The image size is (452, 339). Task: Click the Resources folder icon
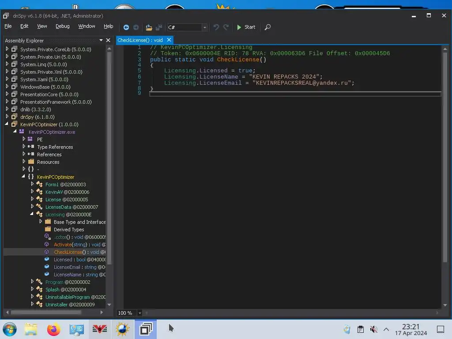tap(31, 162)
